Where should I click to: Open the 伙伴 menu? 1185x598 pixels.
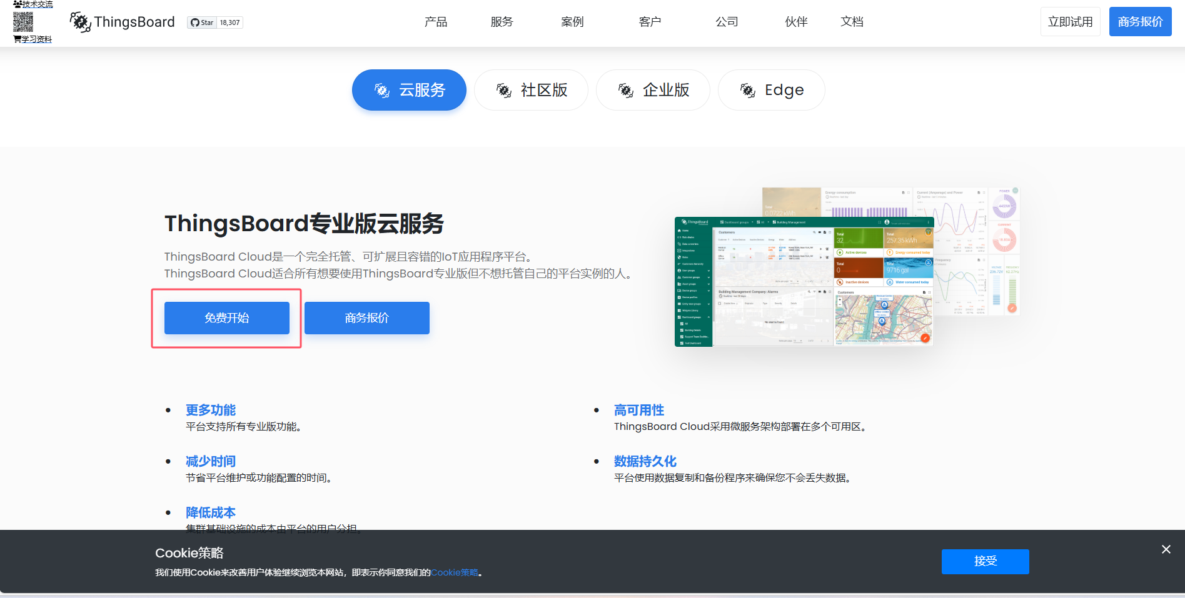[x=796, y=22]
